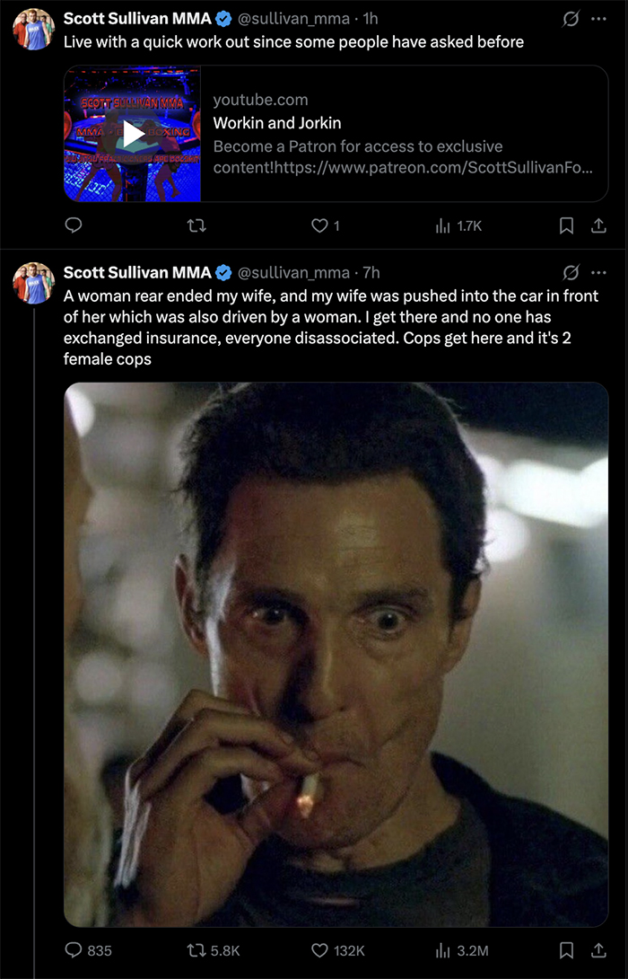
Task: Open @sullivan_mma handle on the 7h tweet
Action: (x=293, y=273)
